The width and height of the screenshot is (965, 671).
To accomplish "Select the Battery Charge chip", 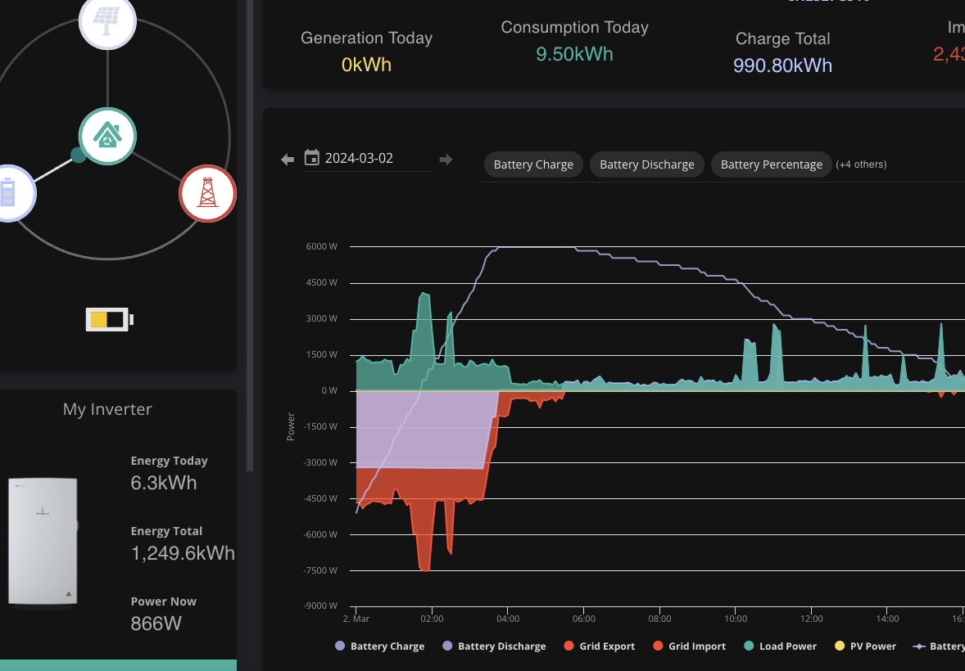I will tap(533, 164).
